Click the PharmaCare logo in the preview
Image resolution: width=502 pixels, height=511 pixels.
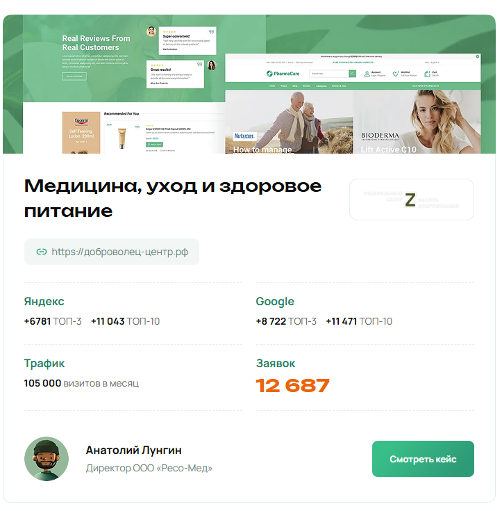click(283, 74)
